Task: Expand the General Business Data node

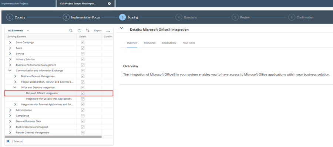Action: (x=10, y=122)
